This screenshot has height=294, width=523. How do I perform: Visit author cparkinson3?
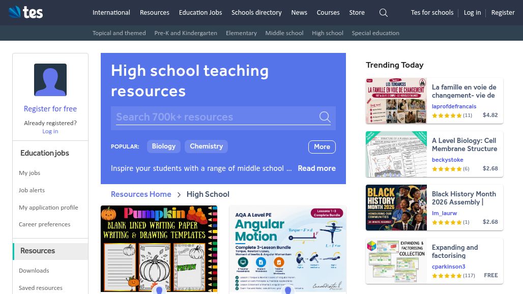pyautogui.click(x=448, y=267)
